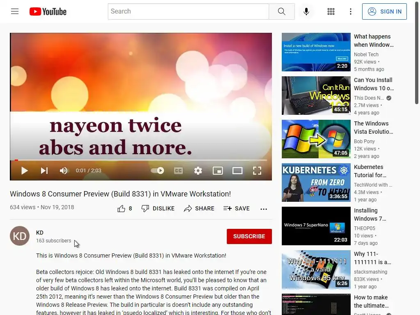Click the '163 subscribers' text
The height and width of the screenshot is (315, 420).
pyautogui.click(x=54, y=240)
